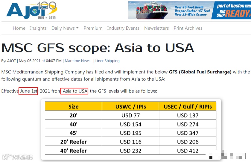Open the Port of Boston banner ad

click(190, 10)
